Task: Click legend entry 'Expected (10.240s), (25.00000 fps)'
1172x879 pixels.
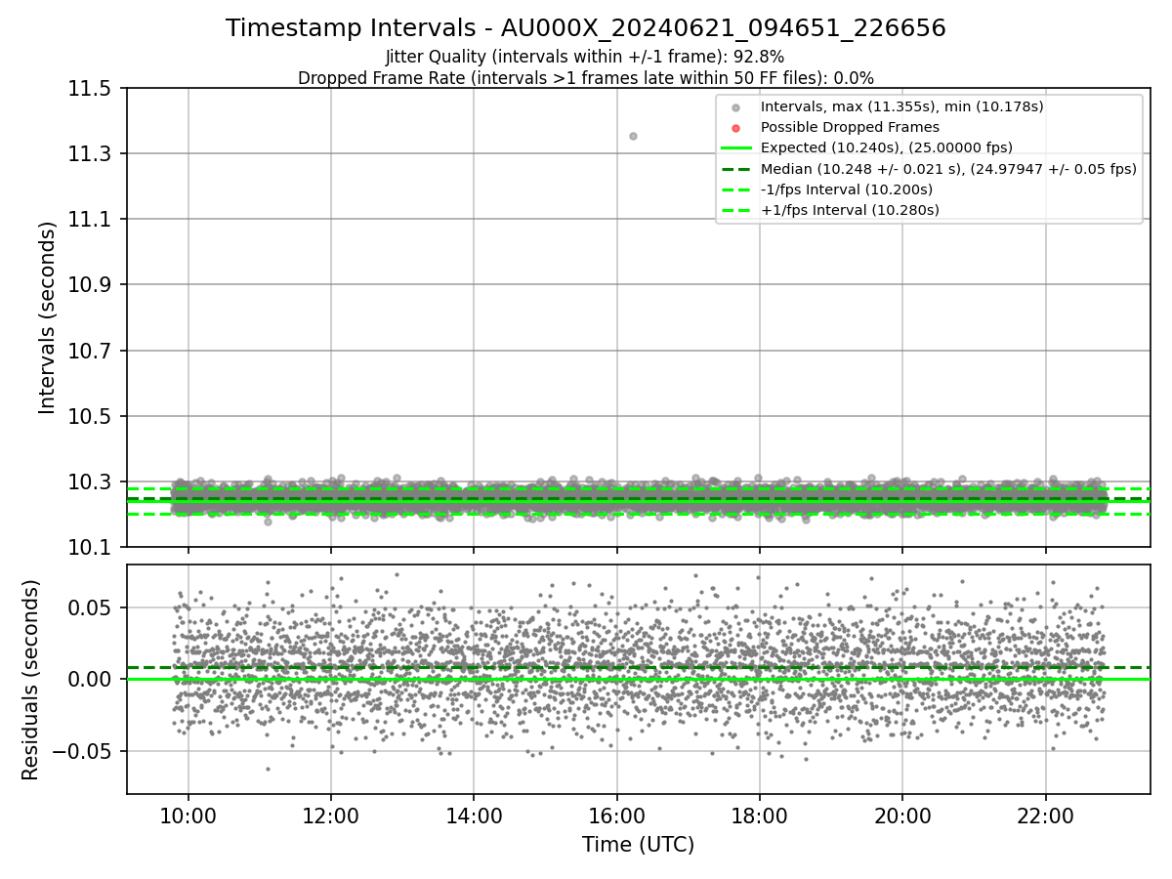Action: click(x=887, y=147)
